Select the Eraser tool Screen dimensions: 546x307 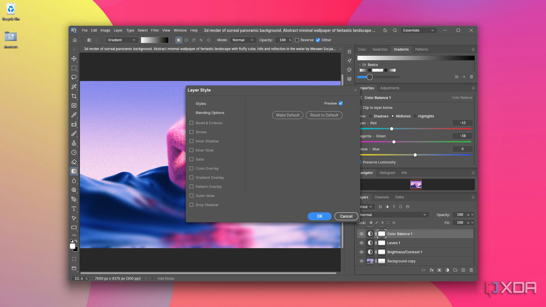[74, 162]
